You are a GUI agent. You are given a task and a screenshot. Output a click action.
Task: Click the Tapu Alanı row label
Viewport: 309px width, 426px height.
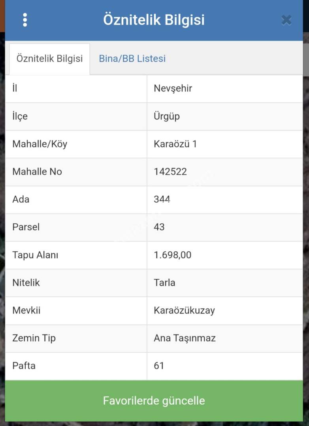pos(35,255)
